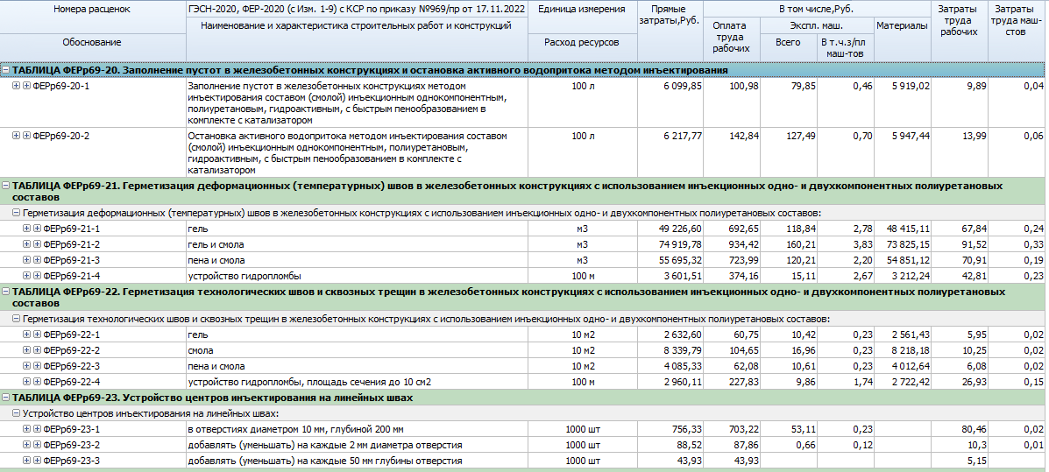Screen dimensions: 1049x472
Task: Select the row code ФЕРр69-21-2
Action: (x=71, y=244)
